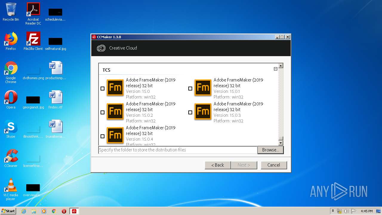Open Action Center flag icon

pyautogui.click(x=354, y=211)
